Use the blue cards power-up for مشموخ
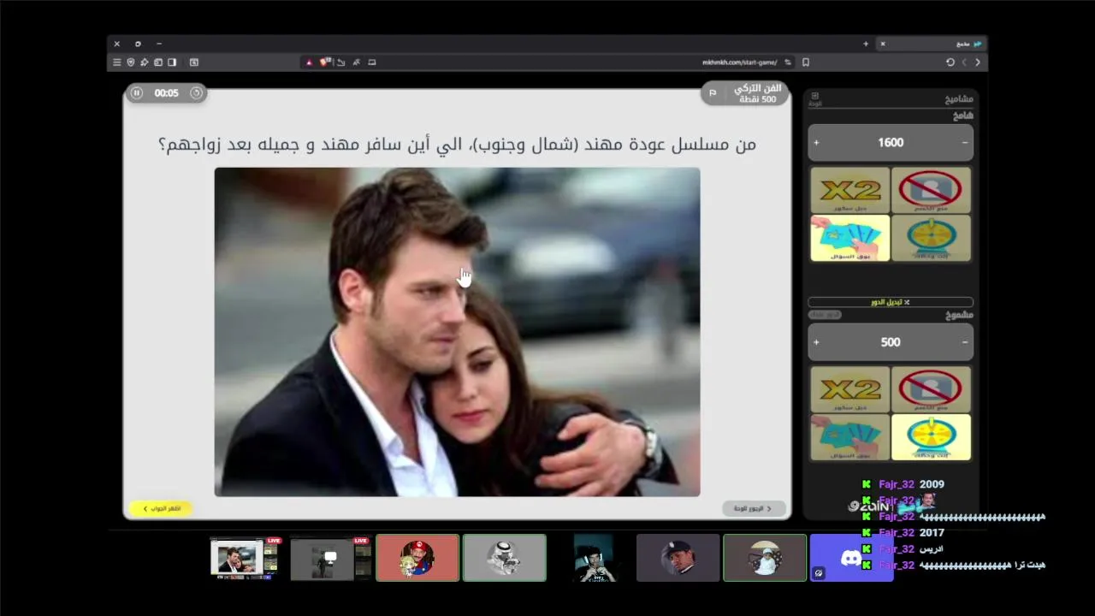The image size is (1095, 616). coord(850,437)
